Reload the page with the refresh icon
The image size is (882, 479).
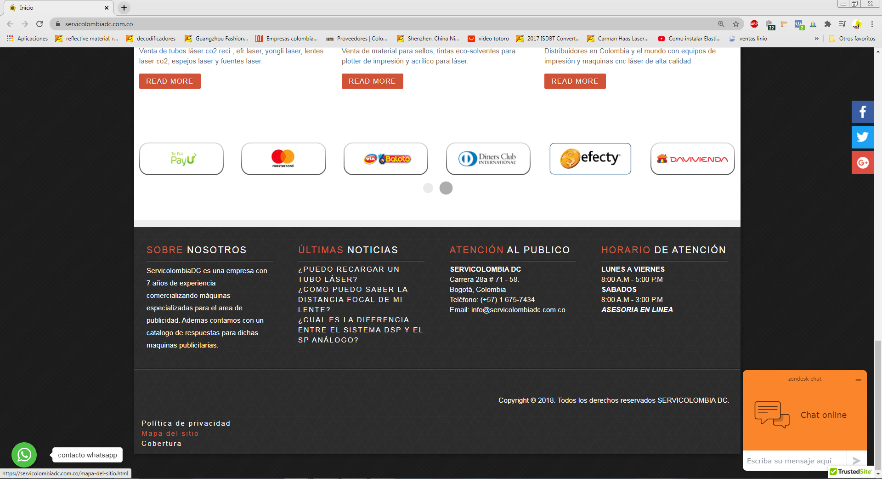(x=40, y=24)
